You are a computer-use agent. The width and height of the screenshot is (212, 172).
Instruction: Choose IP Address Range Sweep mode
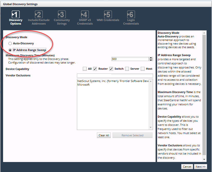(x=10, y=50)
